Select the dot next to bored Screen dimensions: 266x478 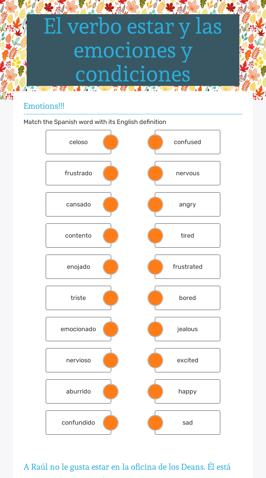click(x=155, y=298)
